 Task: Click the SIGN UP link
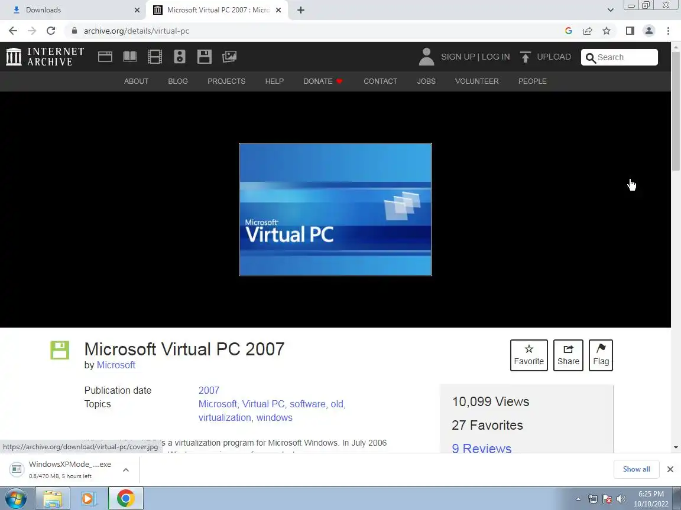point(458,57)
